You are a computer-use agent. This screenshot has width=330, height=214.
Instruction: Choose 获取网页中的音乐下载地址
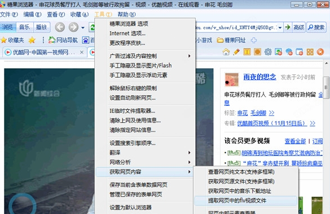tap(245, 191)
